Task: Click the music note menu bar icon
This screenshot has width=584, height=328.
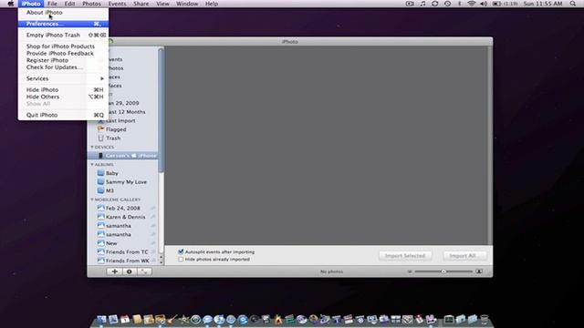Action: pos(422,4)
